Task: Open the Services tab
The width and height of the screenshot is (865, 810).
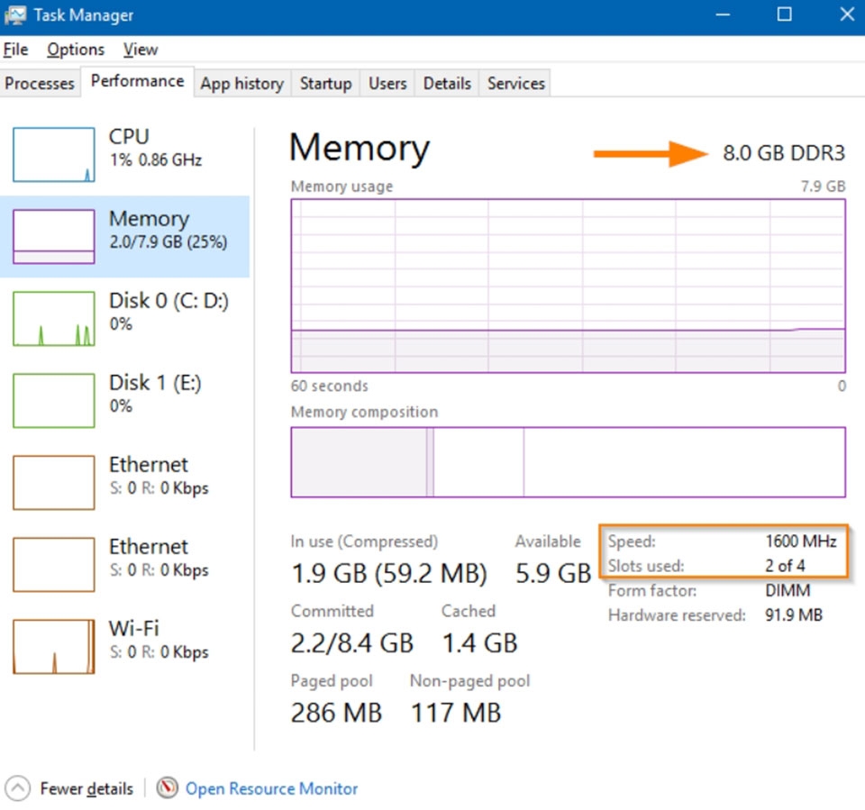Action: coord(515,83)
